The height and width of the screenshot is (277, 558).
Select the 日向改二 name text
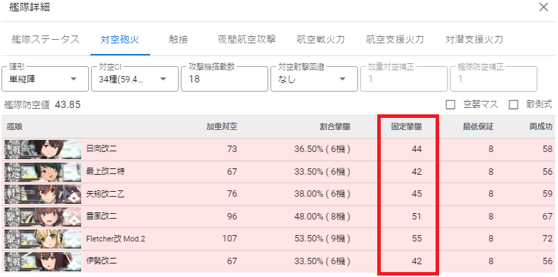click(101, 149)
